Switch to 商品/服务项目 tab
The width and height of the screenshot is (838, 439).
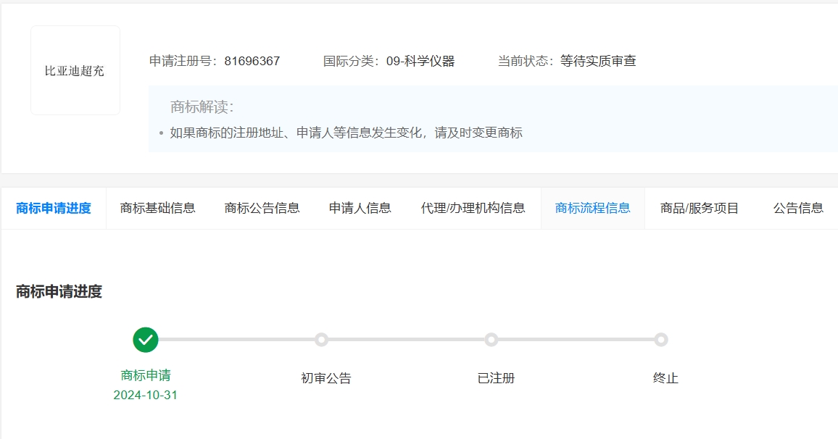[x=699, y=209]
